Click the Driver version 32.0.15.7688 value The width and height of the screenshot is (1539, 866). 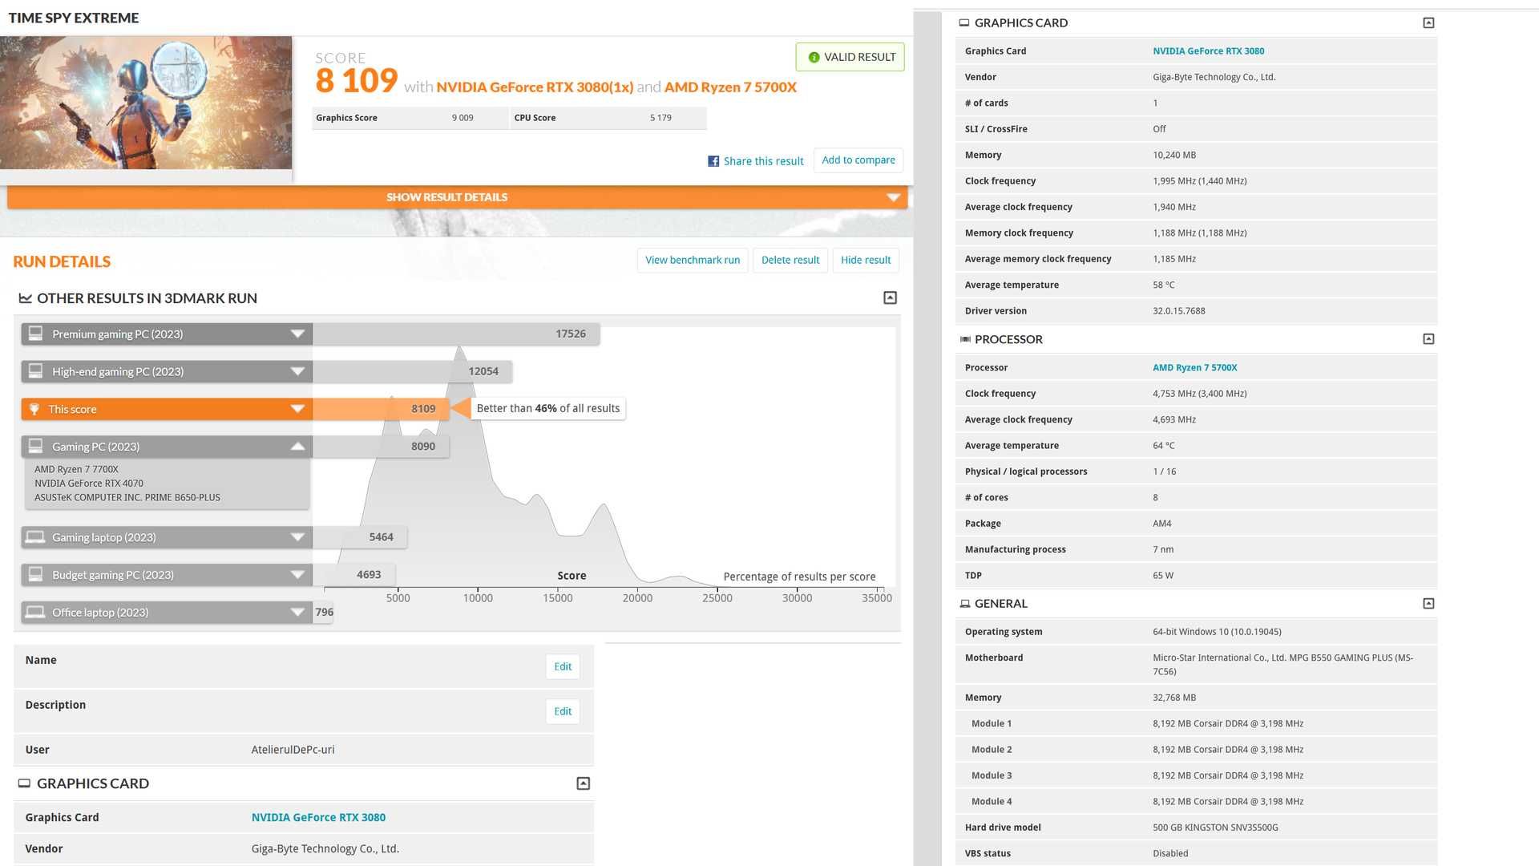pyautogui.click(x=1178, y=311)
